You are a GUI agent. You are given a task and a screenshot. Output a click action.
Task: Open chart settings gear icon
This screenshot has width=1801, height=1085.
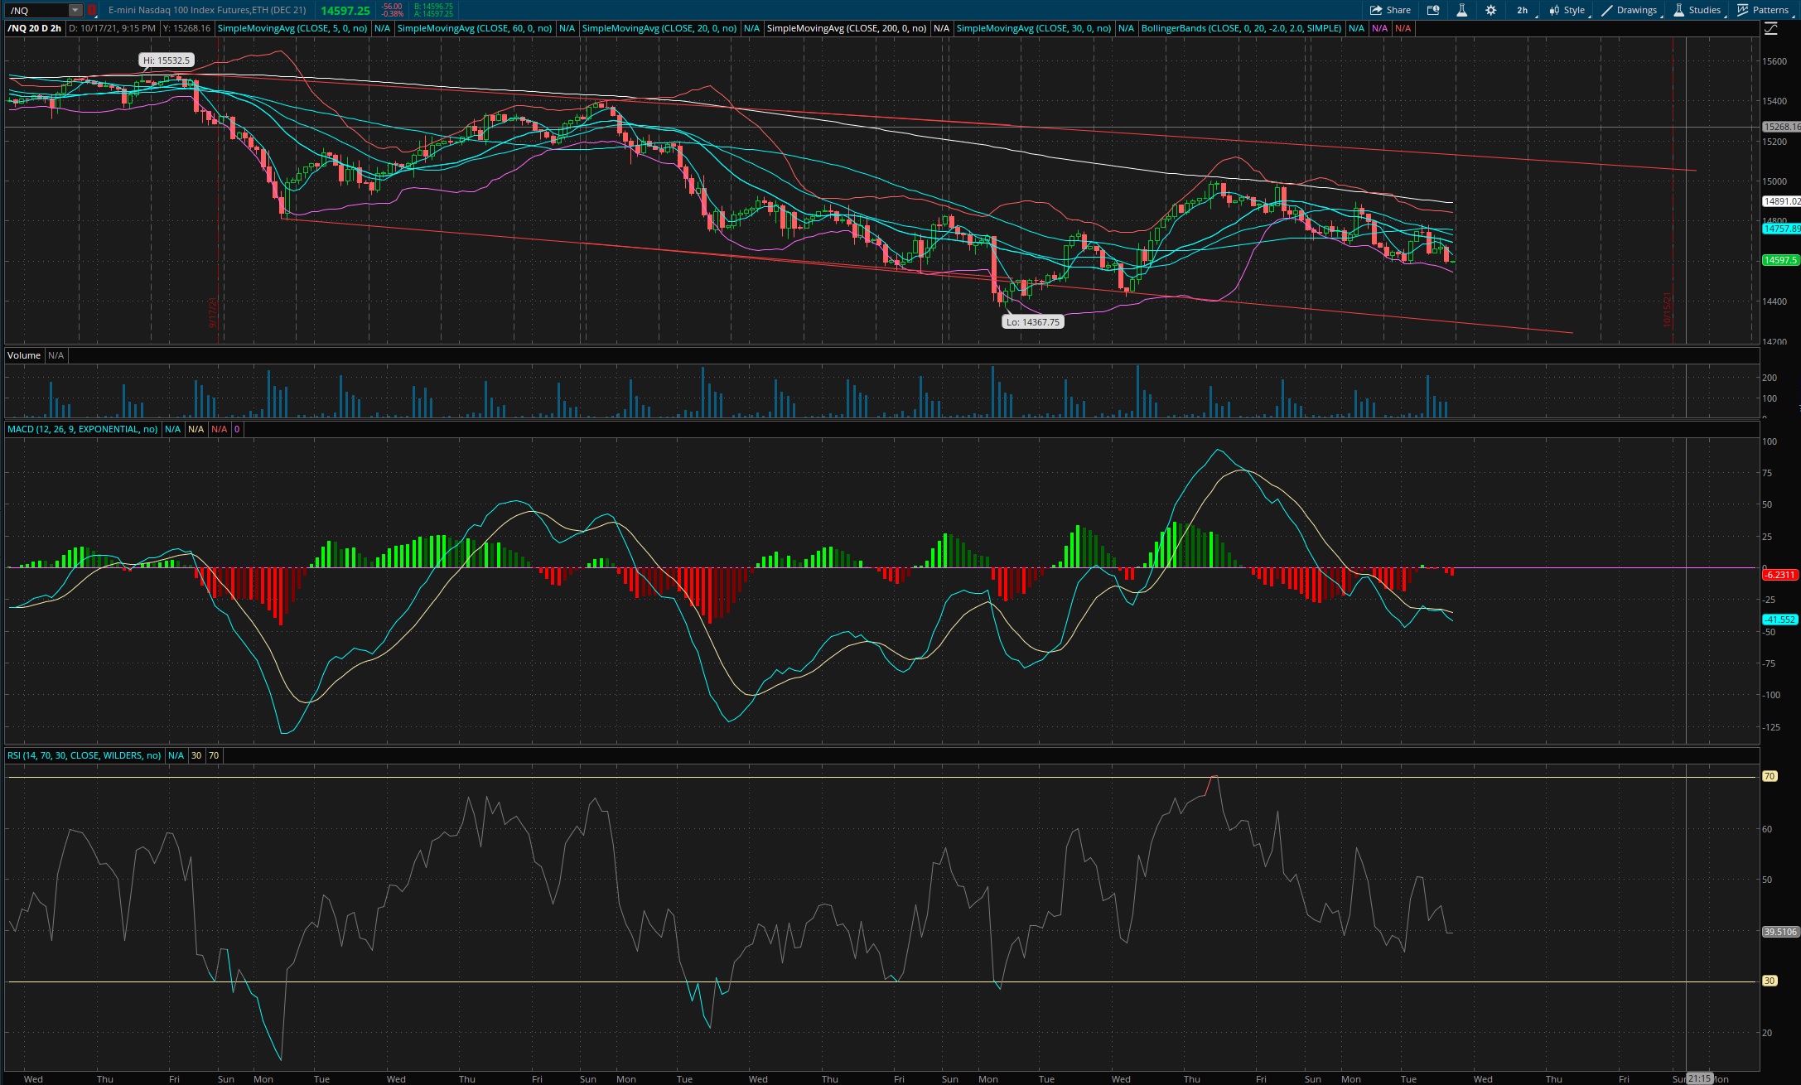tap(1490, 10)
